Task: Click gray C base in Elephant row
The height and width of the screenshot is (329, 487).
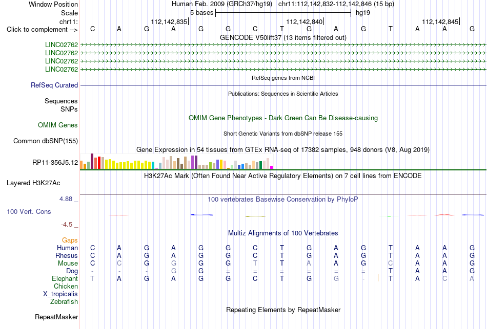Action: tap(445, 278)
